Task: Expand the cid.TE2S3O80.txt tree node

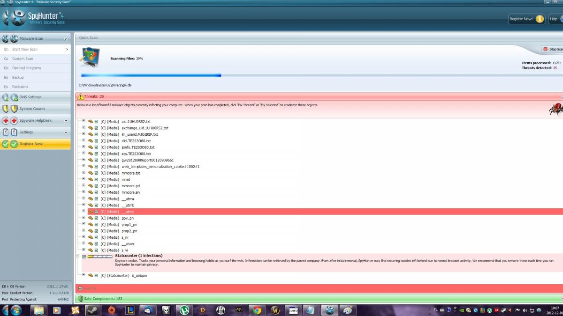Action: click(x=84, y=140)
